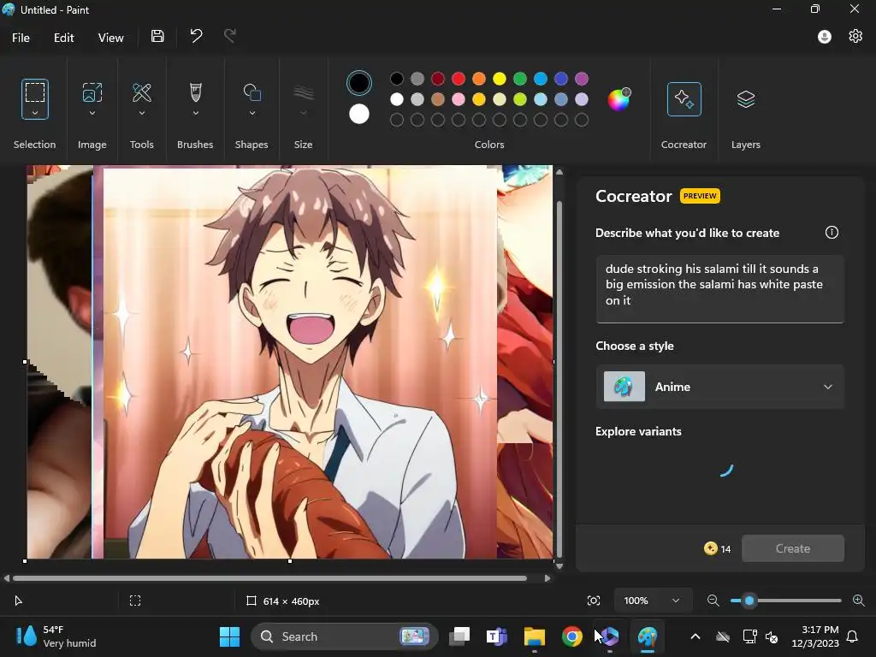
Task: Click the zoom slider handle
Action: coord(749,601)
